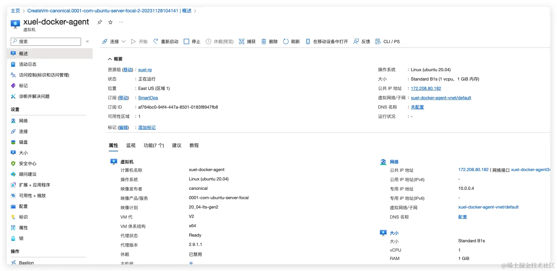The image size is (557, 271).
Task: Open the more options ellipsis next to title
Action: click(x=121, y=22)
